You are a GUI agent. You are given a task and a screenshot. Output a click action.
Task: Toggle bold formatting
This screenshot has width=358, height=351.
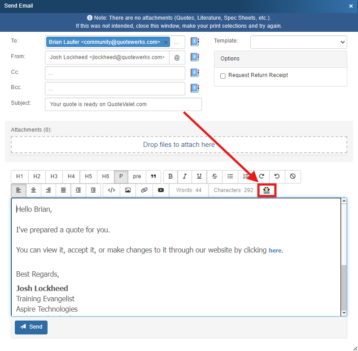[x=170, y=176]
